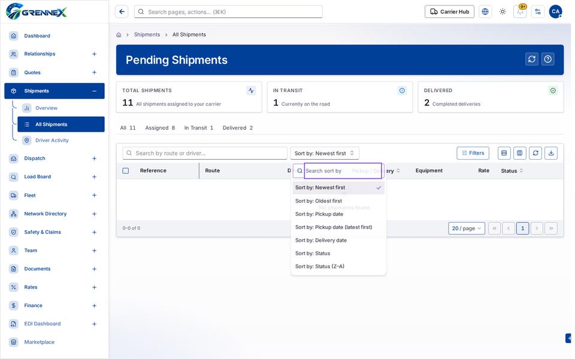This screenshot has height=359, width=575.
Task: Open the Filters button
Action: tap(473, 153)
